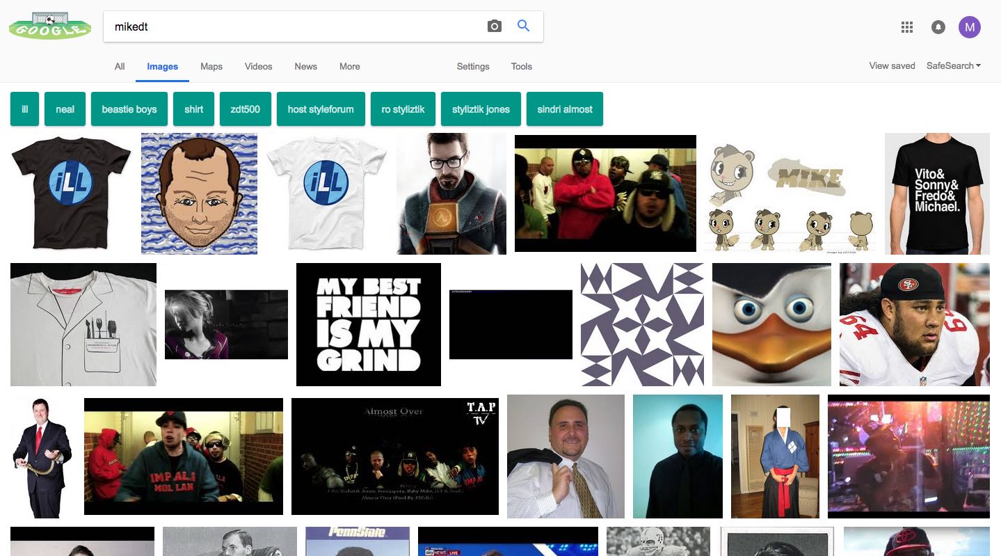Switch to the News tab
The height and width of the screenshot is (556, 1001).
pos(305,67)
